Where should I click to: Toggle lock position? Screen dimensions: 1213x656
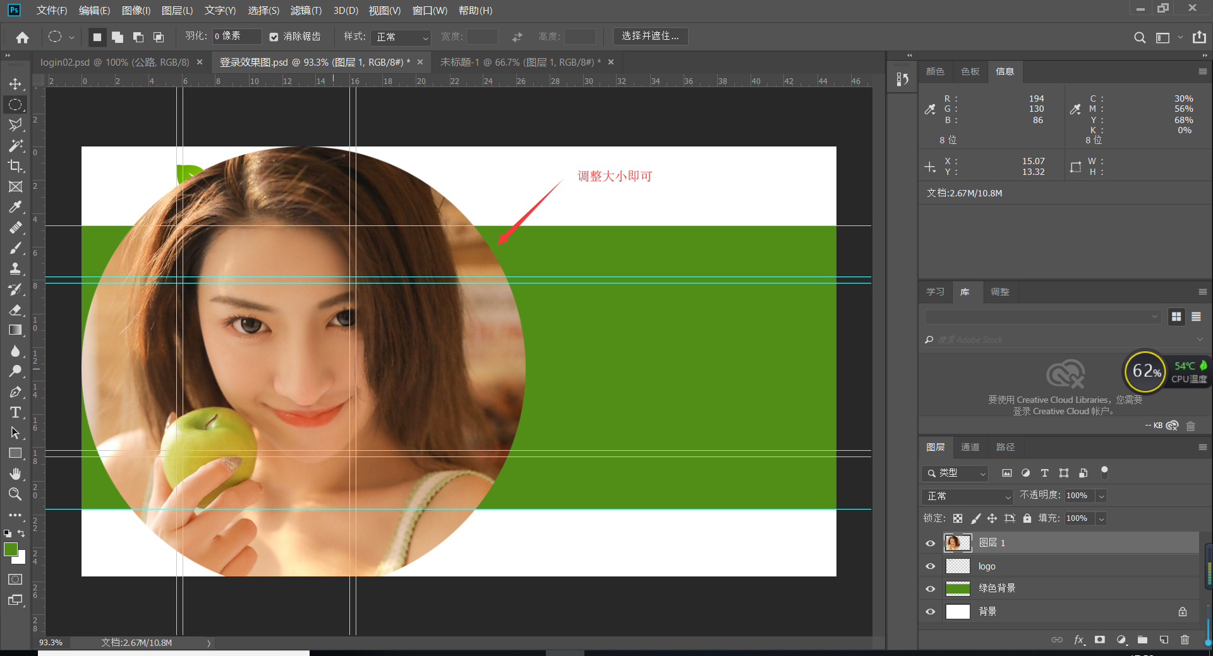993,518
